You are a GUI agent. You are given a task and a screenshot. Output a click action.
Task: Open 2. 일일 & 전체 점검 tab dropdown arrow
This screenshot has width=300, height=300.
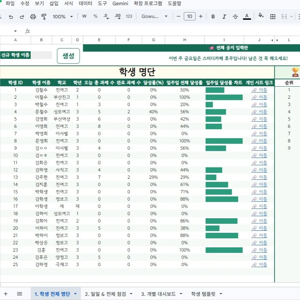(131, 294)
